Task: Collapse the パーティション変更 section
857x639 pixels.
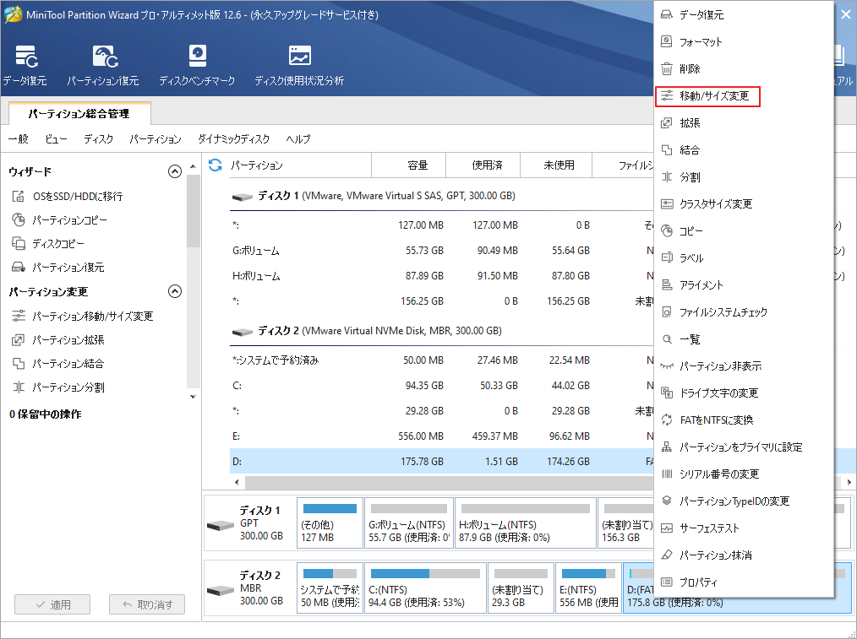Action: point(175,290)
